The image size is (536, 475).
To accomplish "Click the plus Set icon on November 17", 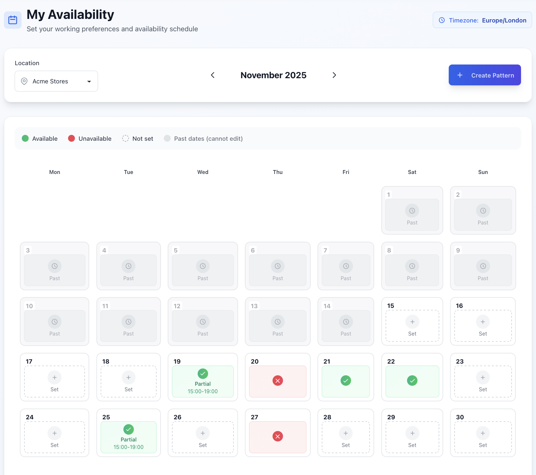I will [54, 378].
